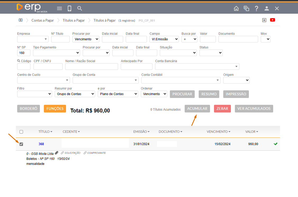Expand the Tipo Pagamento dropdown
This screenshot has width=298, height=197.
(56, 53)
